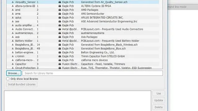Select ASE Advanced Semiconductor Engeneering.Inc description
Image resolution: width=198 pixels, height=111 pixels.
coord(109,22)
